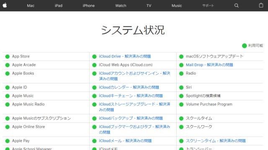Image resolution: width=268 pixels, height=150 pixels.
Task: Open iCloudバックアップ - 解決済みの問題 link
Action: pyautogui.click(x=131, y=118)
